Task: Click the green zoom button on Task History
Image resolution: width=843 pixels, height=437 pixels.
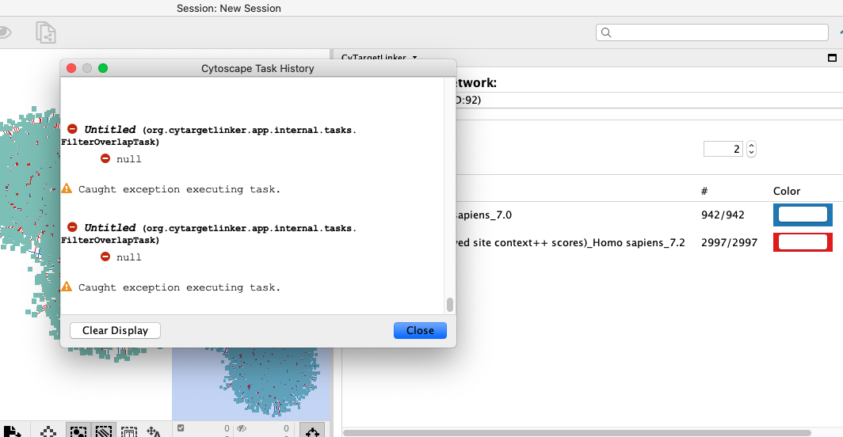Action: (103, 68)
